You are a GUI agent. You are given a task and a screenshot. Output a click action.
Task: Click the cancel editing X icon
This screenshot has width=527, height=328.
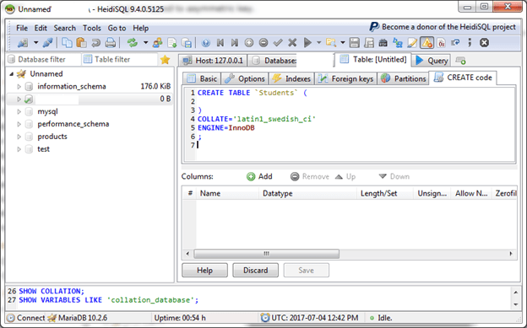point(292,43)
